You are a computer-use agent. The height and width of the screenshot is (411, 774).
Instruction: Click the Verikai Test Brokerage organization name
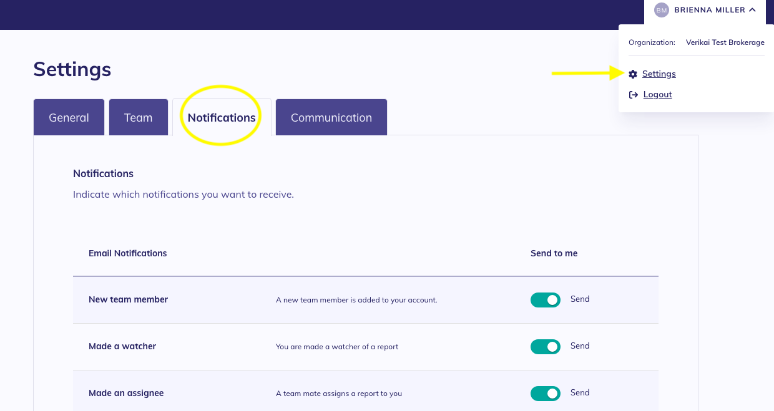(725, 42)
